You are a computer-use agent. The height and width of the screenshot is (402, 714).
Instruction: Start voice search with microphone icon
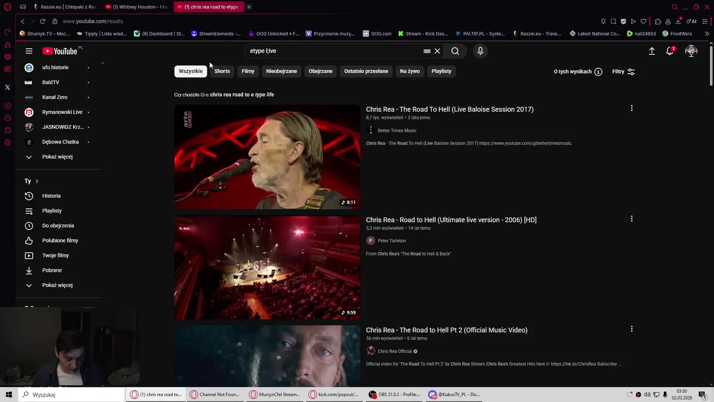coord(480,51)
